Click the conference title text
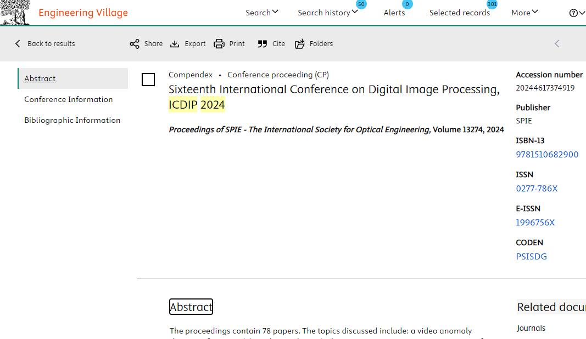Screen dimensions: 586x339 tap(334, 97)
